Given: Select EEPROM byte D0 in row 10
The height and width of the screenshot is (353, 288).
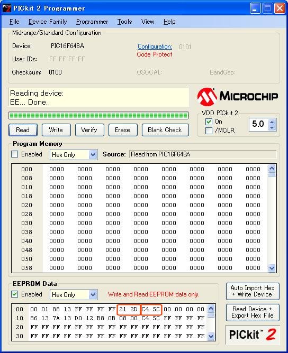Looking at the screenshot, I should (78, 318).
